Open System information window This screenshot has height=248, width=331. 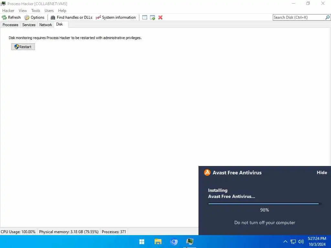pos(116,17)
